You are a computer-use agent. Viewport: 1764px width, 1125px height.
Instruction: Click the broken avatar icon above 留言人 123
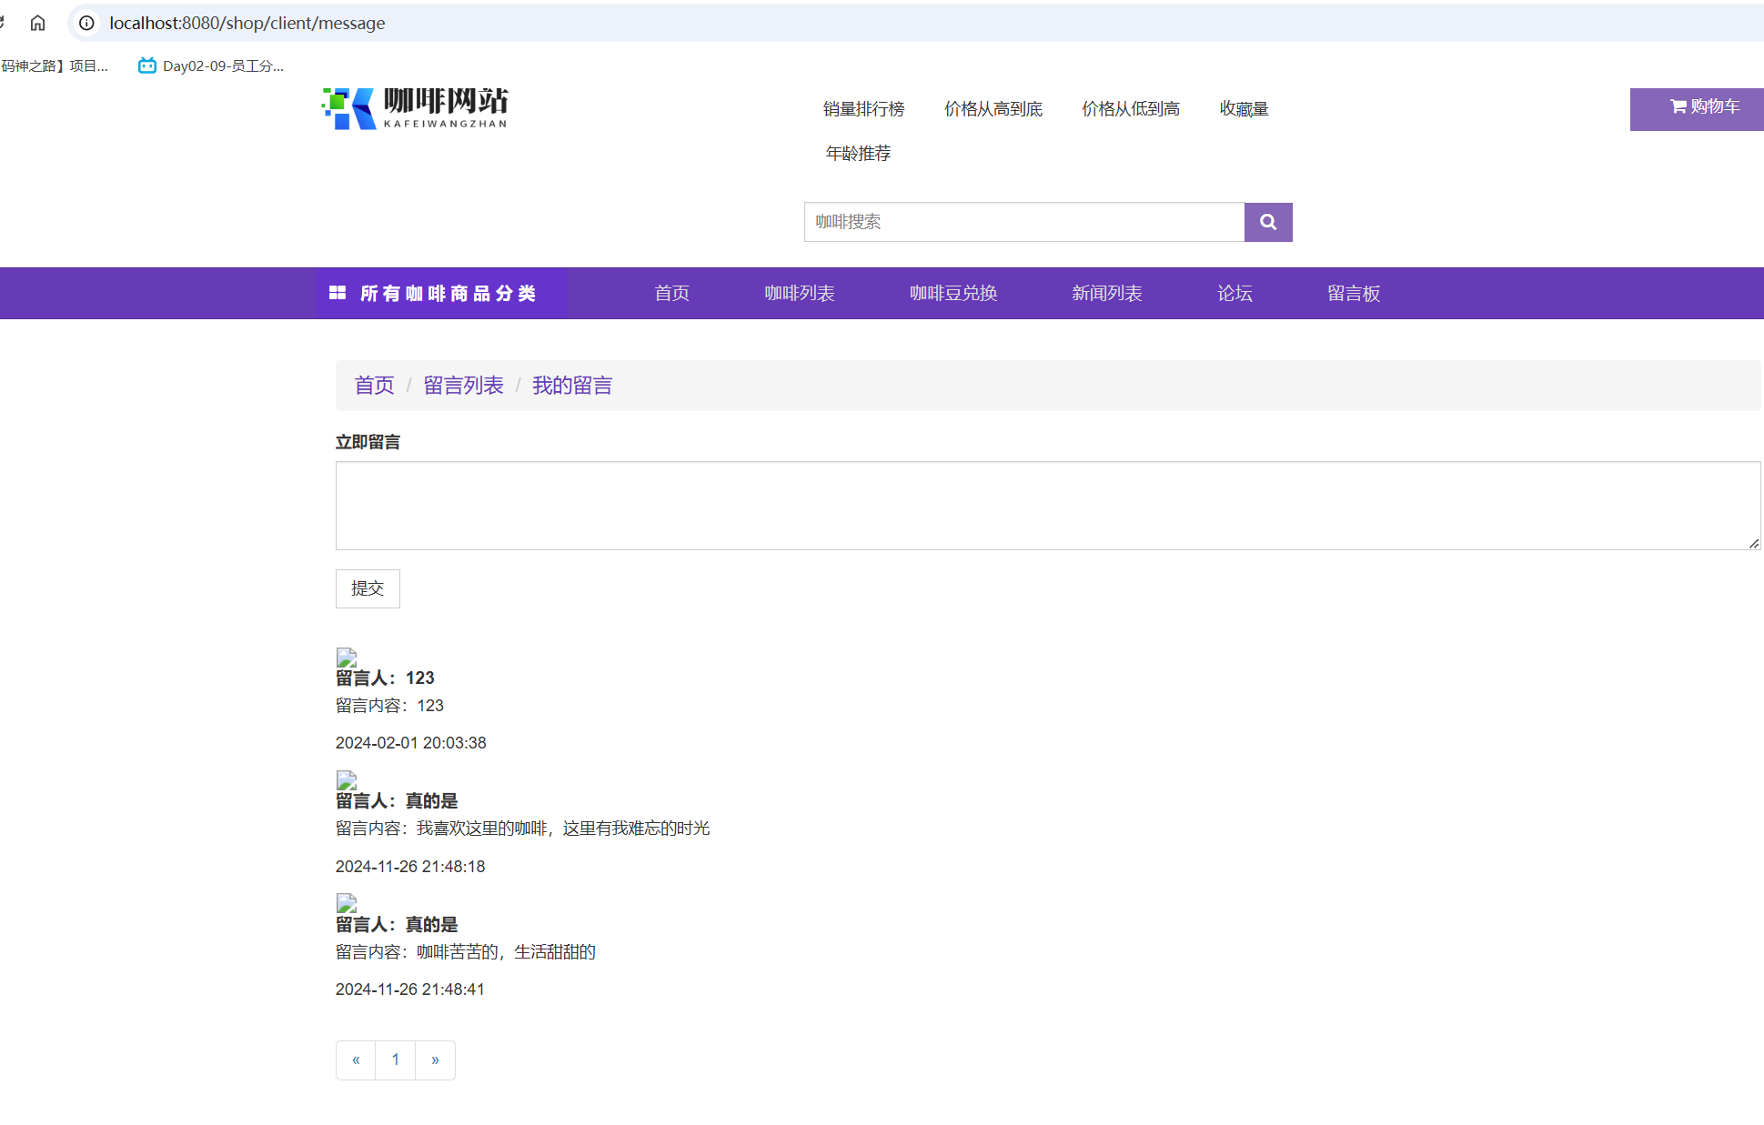pyautogui.click(x=346, y=657)
